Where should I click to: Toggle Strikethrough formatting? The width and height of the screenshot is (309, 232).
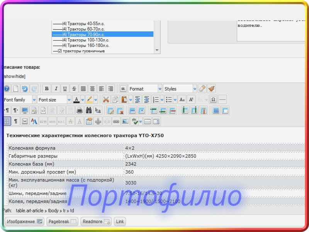point(74,89)
